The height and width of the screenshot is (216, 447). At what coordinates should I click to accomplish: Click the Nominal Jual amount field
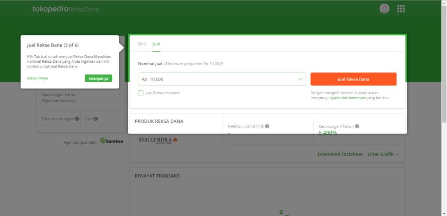pyautogui.click(x=222, y=79)
